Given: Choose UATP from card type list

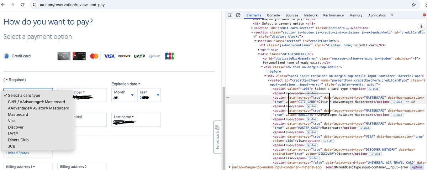Looking at the screenshot, I should coord(38,134).
